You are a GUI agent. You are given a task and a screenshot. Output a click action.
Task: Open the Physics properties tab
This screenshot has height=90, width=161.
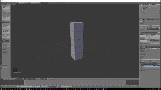[157, 19]
